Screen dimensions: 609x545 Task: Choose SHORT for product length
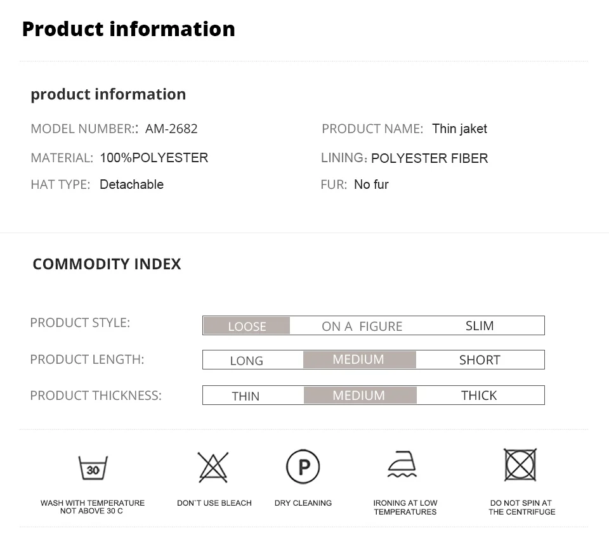(480, 360)
